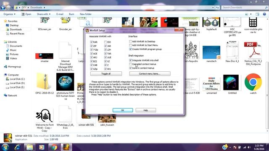Screen dimensions: 269x151
Task: Uncheck Create WinRAR program group
Action: [x=130, y=49]
